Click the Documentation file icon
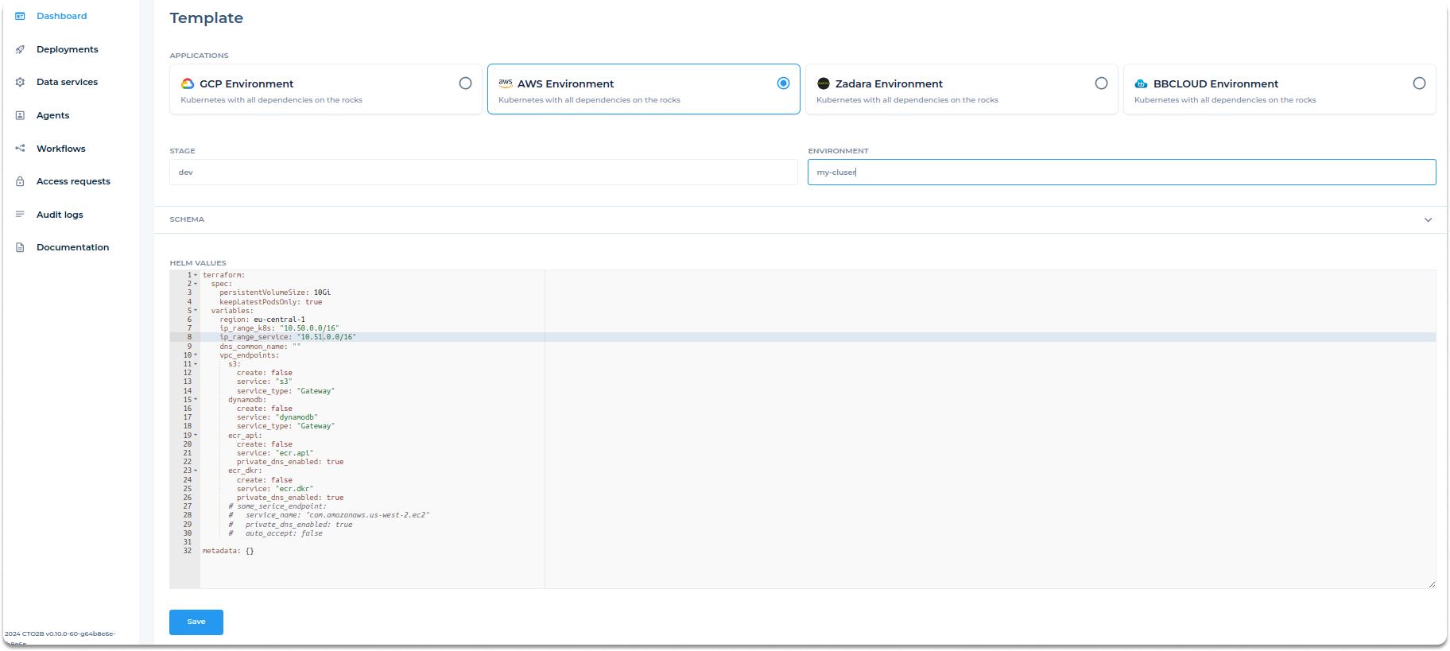This screenshot has width=1450, height=651. click(x=20, y=247)
